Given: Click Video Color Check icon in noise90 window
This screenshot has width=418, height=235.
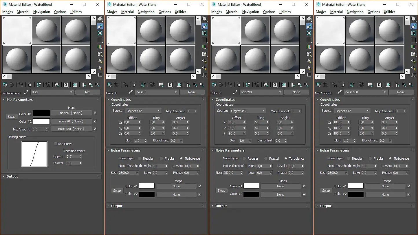Looking at the screenshot, I should pos(309,47).
